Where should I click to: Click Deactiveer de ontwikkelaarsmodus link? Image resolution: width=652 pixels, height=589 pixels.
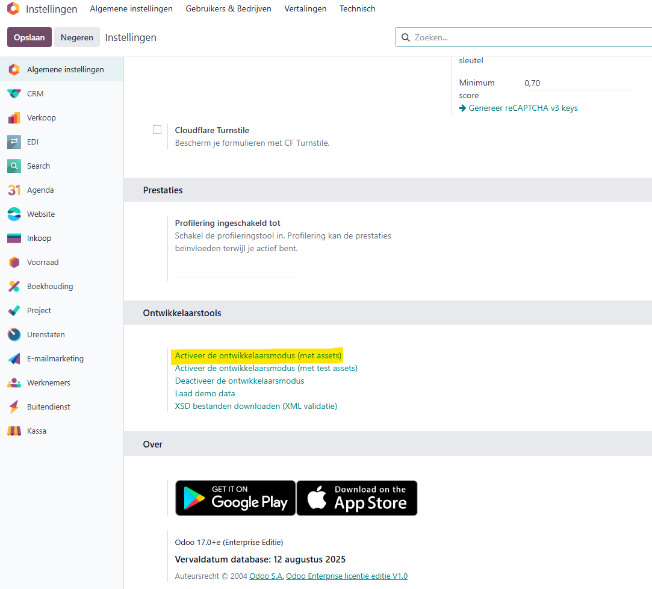click(240, 381)
